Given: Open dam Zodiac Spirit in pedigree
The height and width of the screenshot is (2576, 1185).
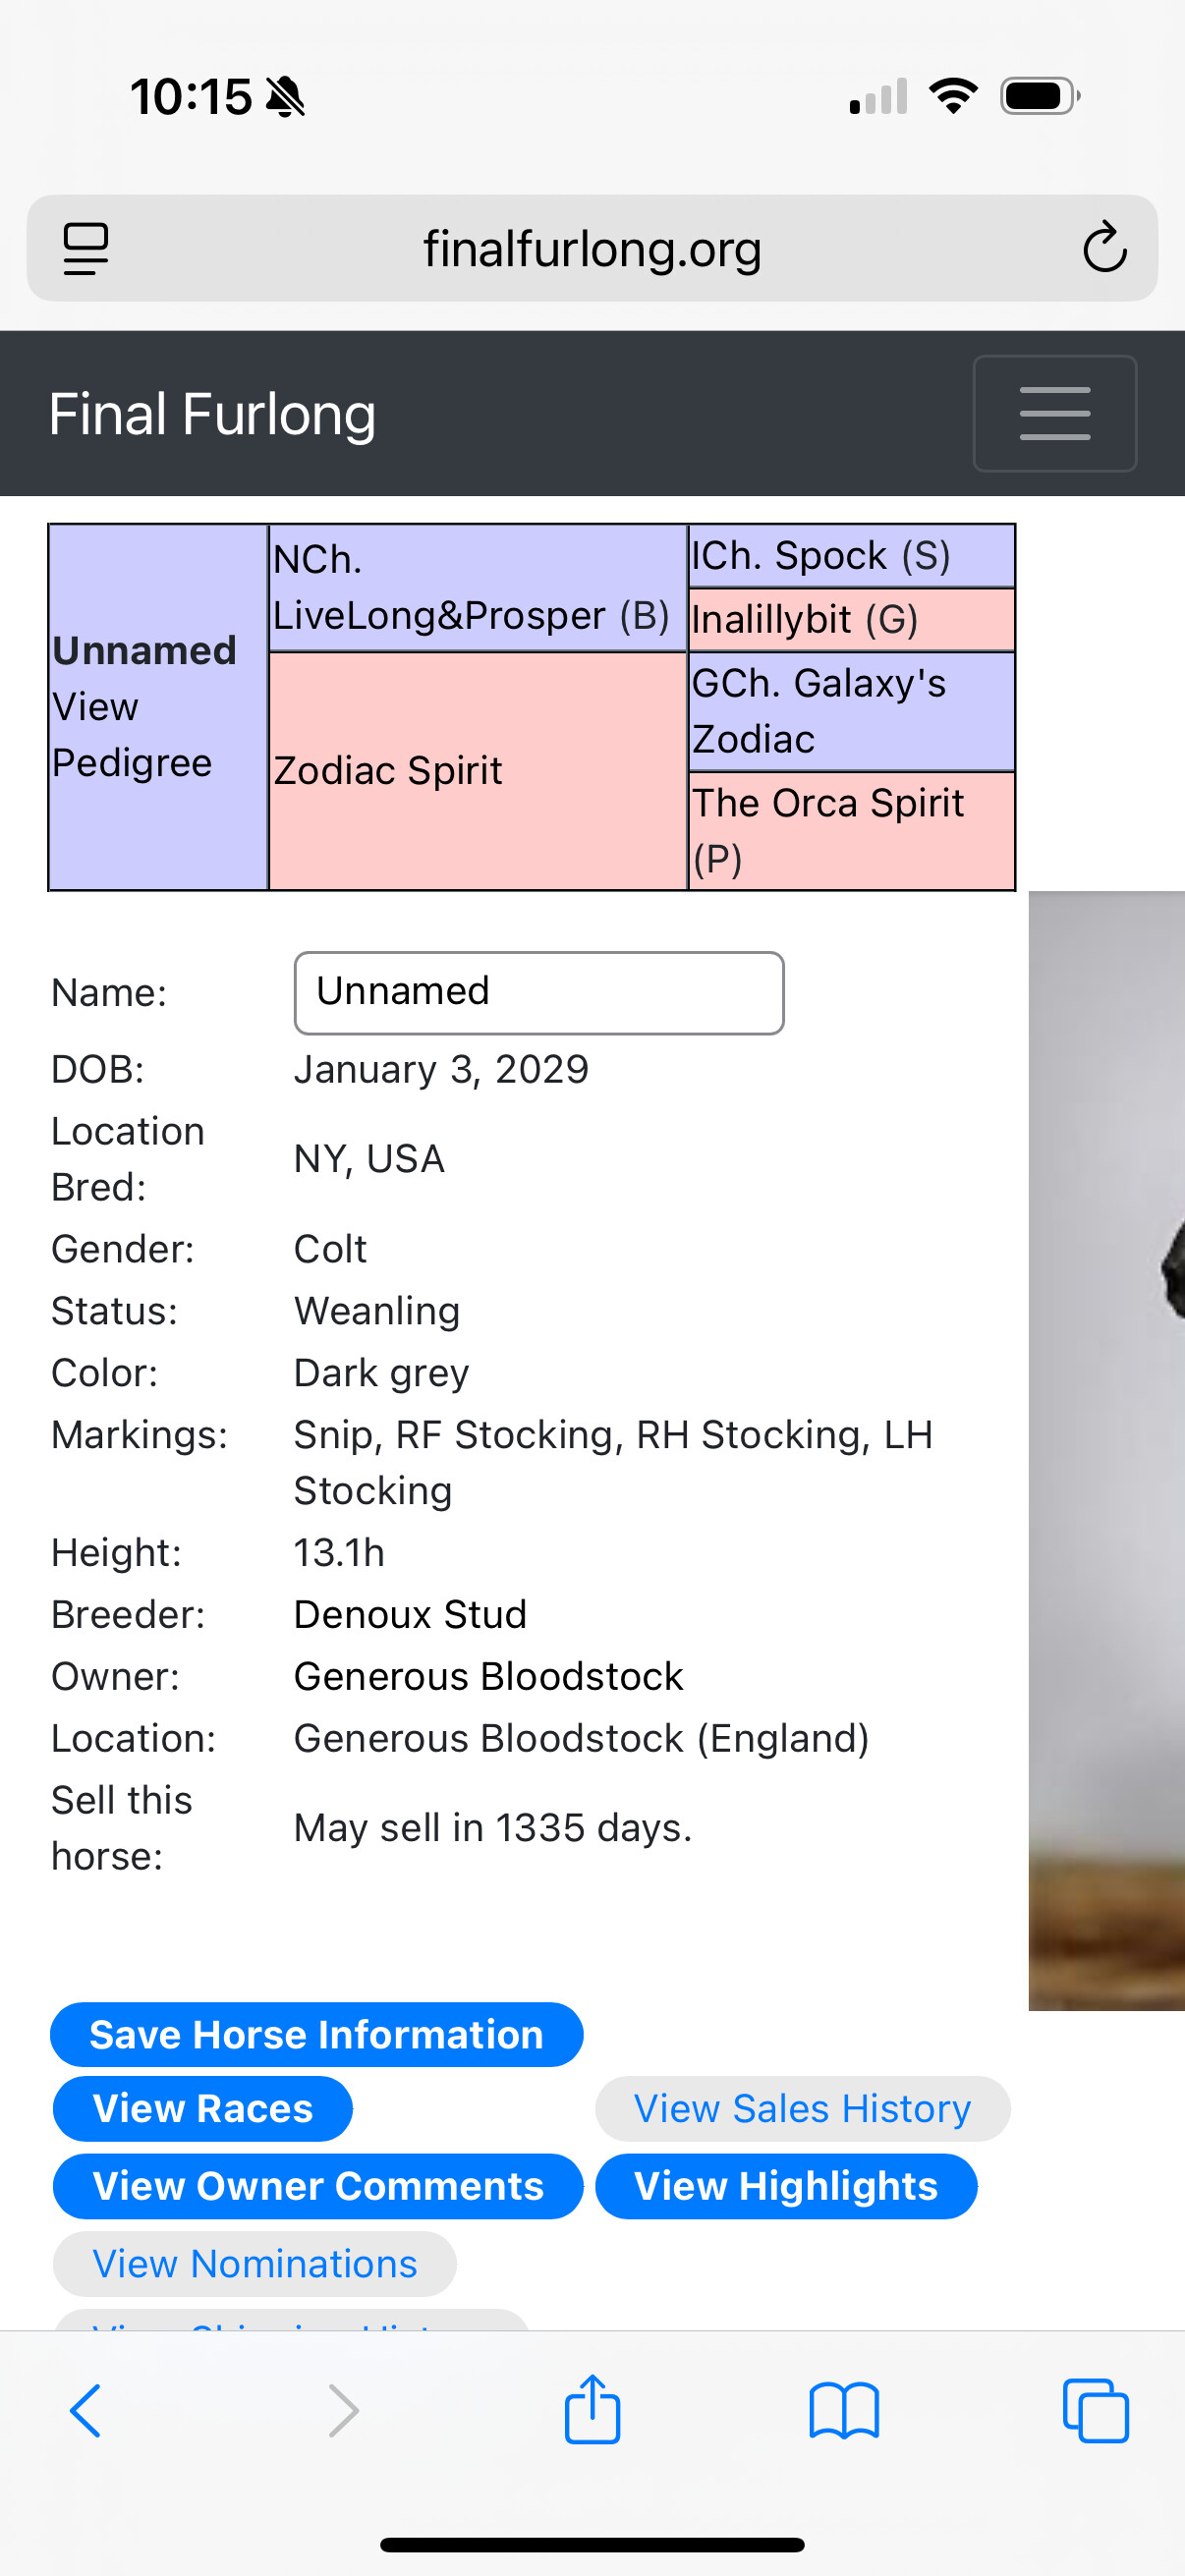Looking at the screenshot, I should [x=388, y=771].
